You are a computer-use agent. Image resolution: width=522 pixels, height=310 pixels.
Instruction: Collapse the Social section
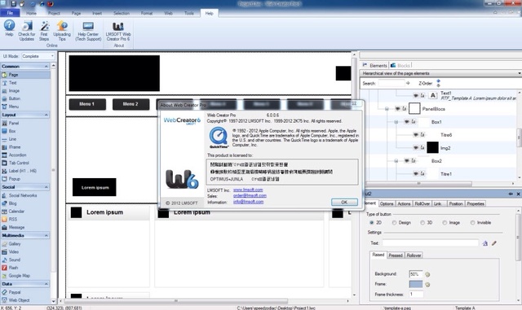[x=46, y=187]
